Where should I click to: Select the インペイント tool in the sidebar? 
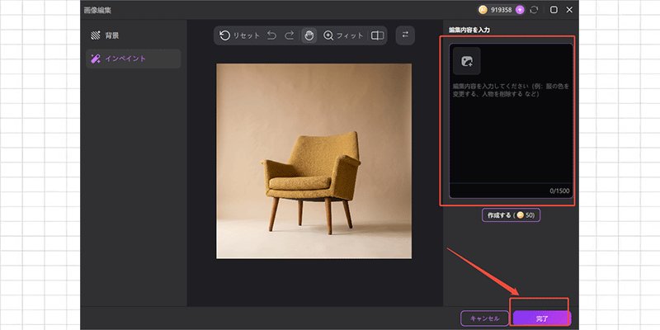133,59
